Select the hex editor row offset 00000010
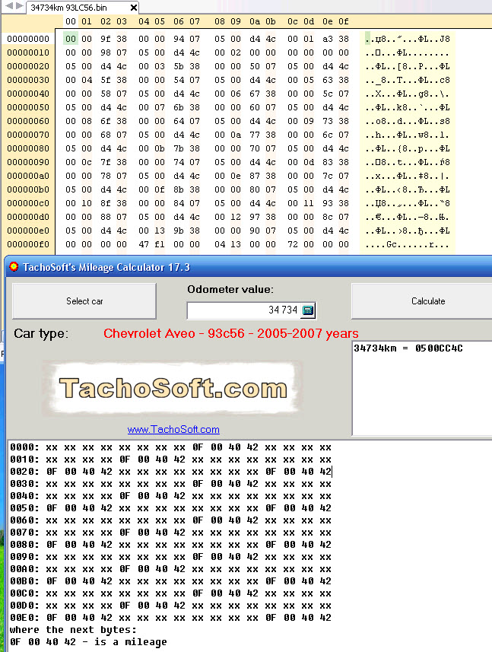492x652 pixels. (x=28, y=52)
